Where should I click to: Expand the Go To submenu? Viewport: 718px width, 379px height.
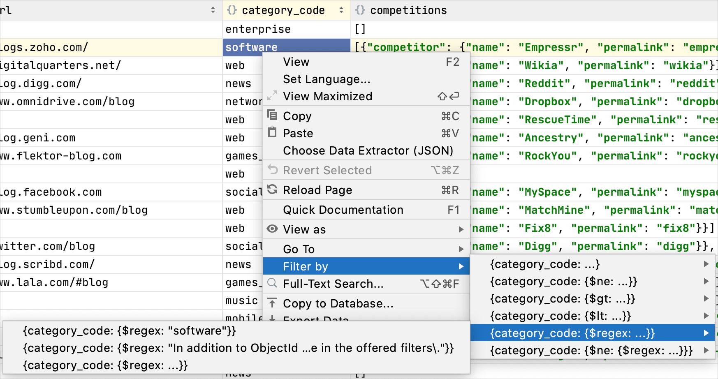pos(461,249)
